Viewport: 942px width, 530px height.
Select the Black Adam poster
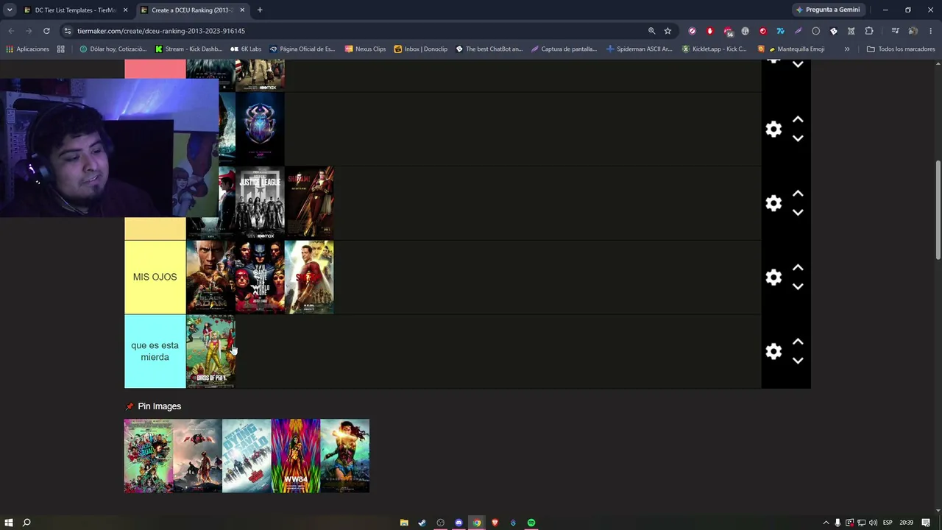tap(210, 278)
